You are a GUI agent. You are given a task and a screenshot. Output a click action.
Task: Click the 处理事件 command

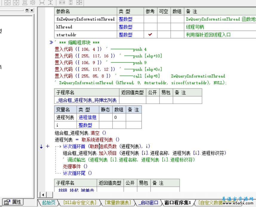pyautogui.click(x=72, y=166)
